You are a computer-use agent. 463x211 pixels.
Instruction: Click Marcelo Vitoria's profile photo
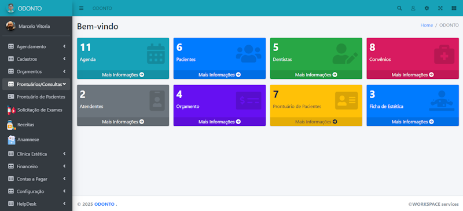click(10, 26)
